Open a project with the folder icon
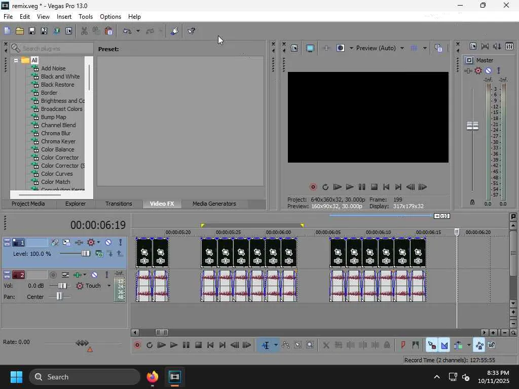Image resolution: width=519 pixels, height=389 pixels. click(x=20, y=31)
